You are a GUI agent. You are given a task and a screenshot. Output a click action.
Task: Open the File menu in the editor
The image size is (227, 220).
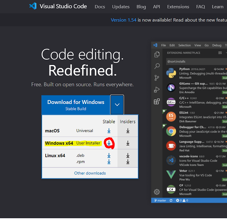[163, 45]
